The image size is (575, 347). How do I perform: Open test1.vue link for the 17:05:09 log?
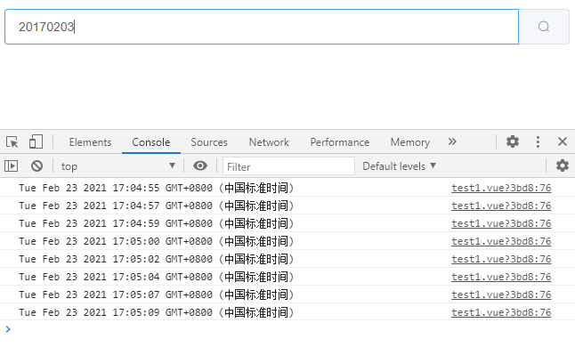point(501,312)
